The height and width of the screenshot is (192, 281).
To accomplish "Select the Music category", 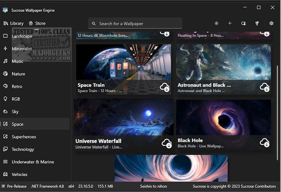I will 18,61.
